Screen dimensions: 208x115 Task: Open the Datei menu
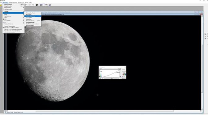1,3
